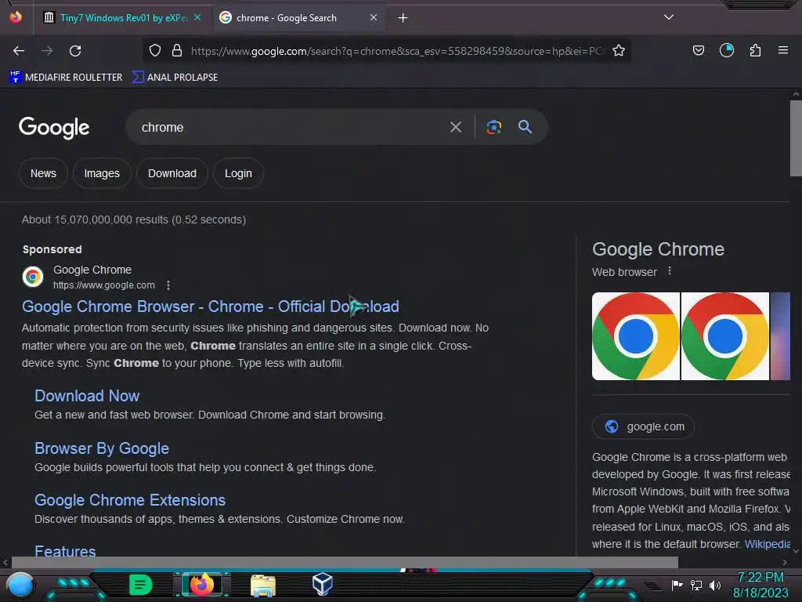Click first Chrome logo thumbnail
Viewport: 802px width, 602px height.
(x=636, y=336)
